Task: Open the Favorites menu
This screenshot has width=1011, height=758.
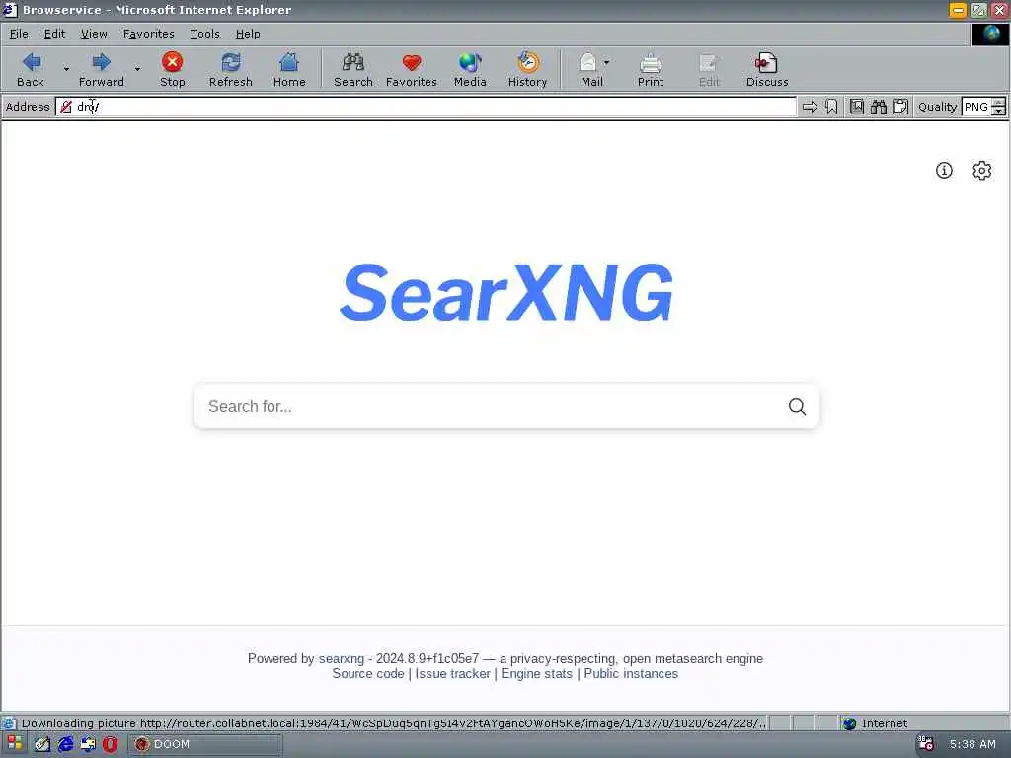Action: click(148, 34)
